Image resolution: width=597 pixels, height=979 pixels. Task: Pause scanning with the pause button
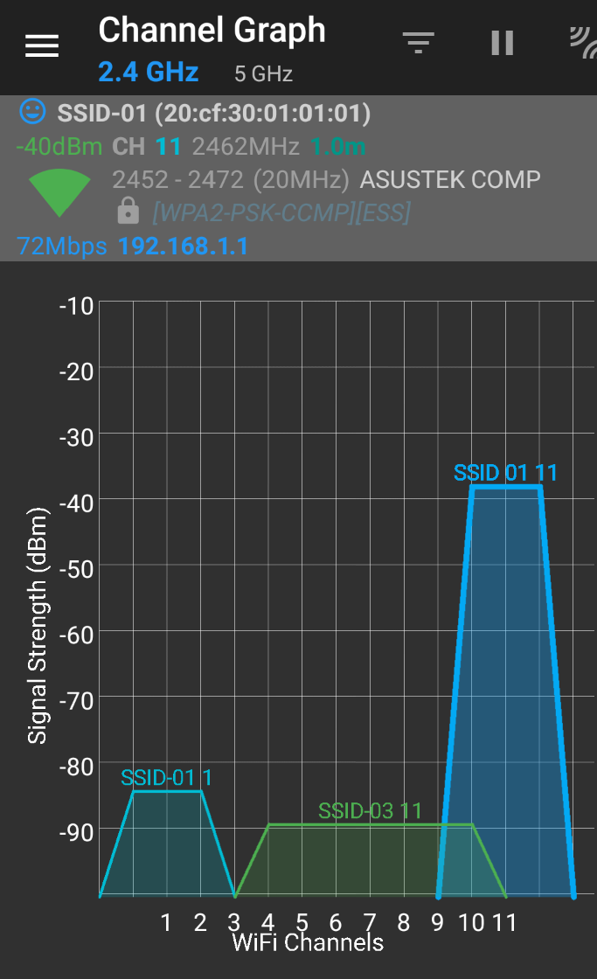(x=502, y=43)
